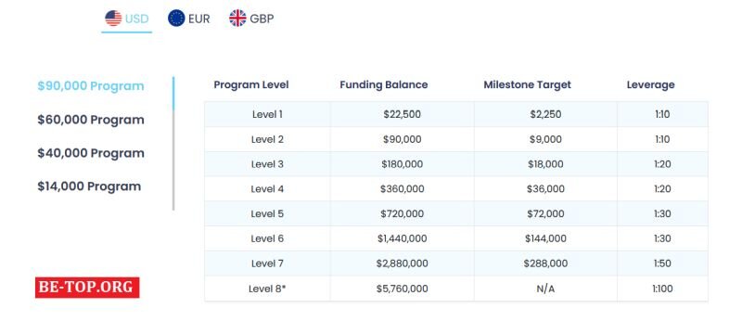Image resolution: width=742 pixels, height=334 pixels.
Task: Click the 1:100 leverage cell
Action: coord(662,289)
